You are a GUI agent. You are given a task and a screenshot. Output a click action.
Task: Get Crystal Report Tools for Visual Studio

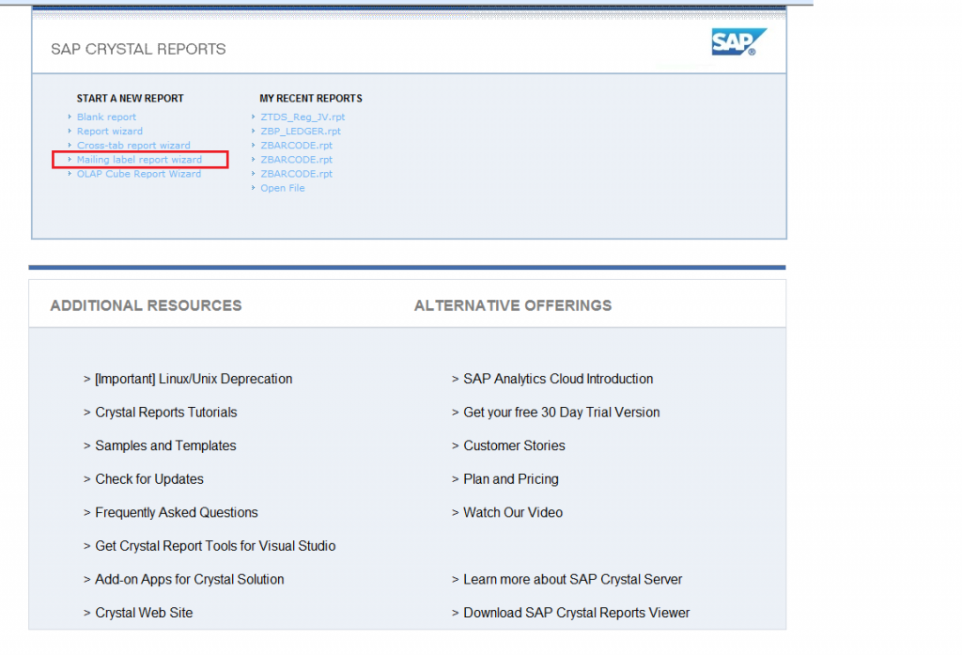point(215,546)
